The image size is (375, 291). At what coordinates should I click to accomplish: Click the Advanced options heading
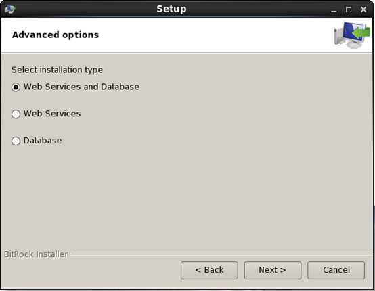56,35
